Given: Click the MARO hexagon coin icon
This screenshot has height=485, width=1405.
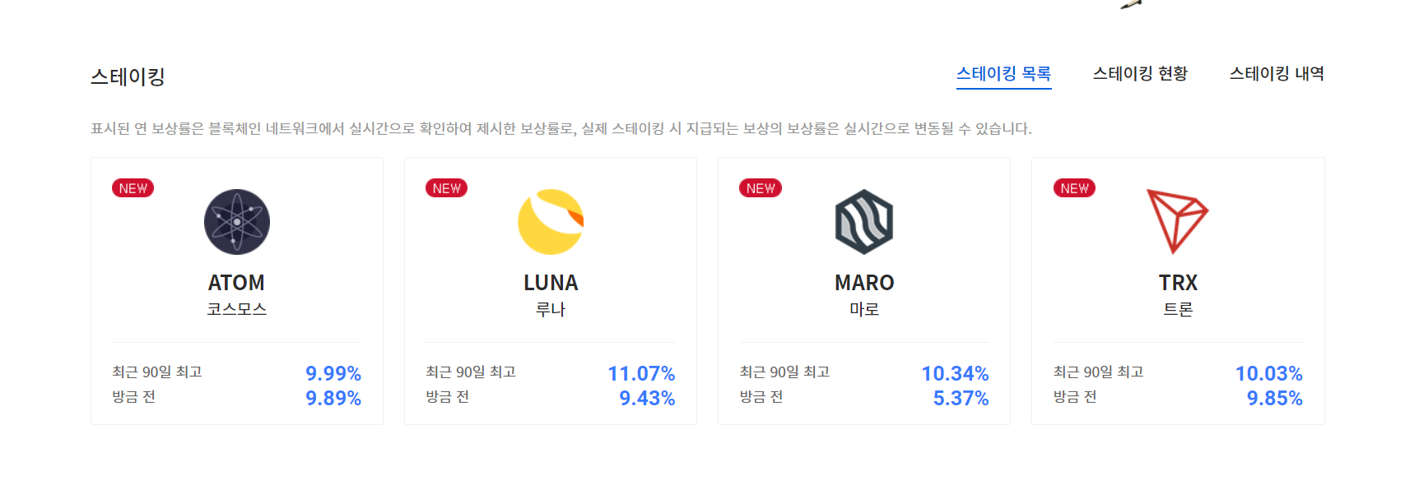Looking at the screenshot, I should tap(864, 222).
